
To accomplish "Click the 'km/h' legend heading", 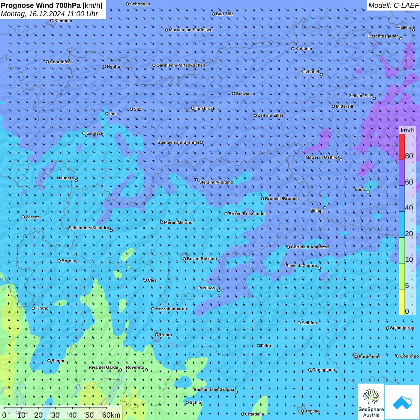I will click(x=407, y=130).
